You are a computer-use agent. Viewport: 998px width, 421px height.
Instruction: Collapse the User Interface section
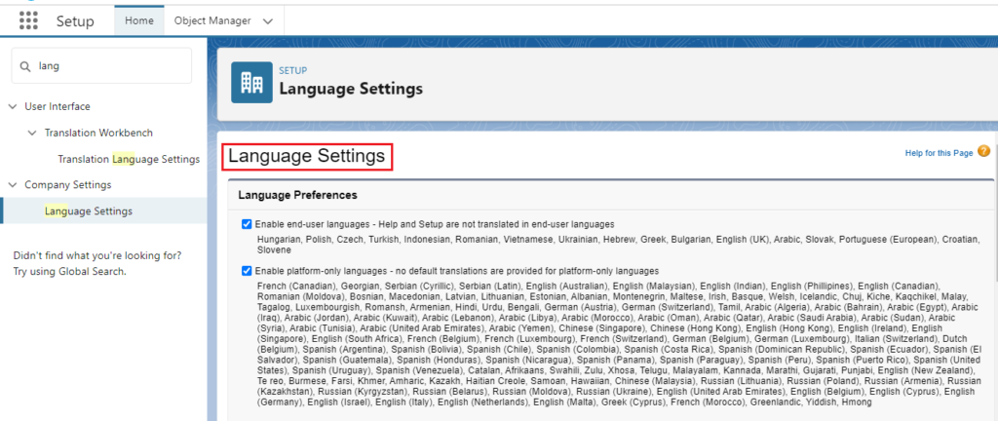click(x=13, y=107)
